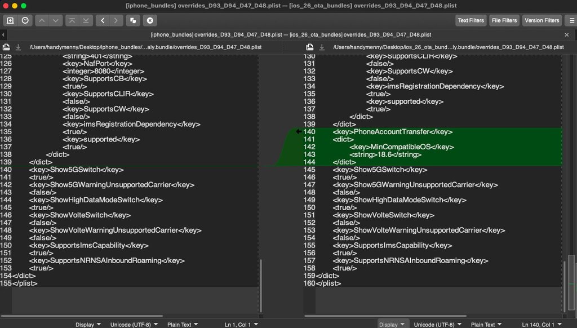Open the right pane Unicode (UTF-8) encoding dropdown
The width and height of the screenshot is (577, 328).
click(x=436, y=325)
